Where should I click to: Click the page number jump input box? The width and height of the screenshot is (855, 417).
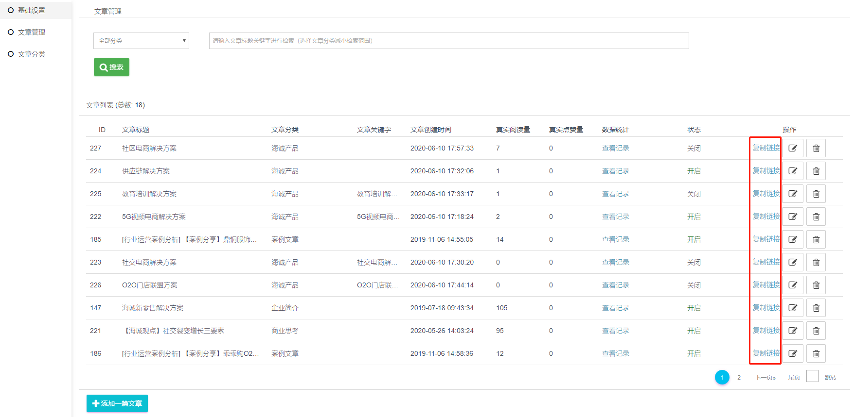(812, 376)
